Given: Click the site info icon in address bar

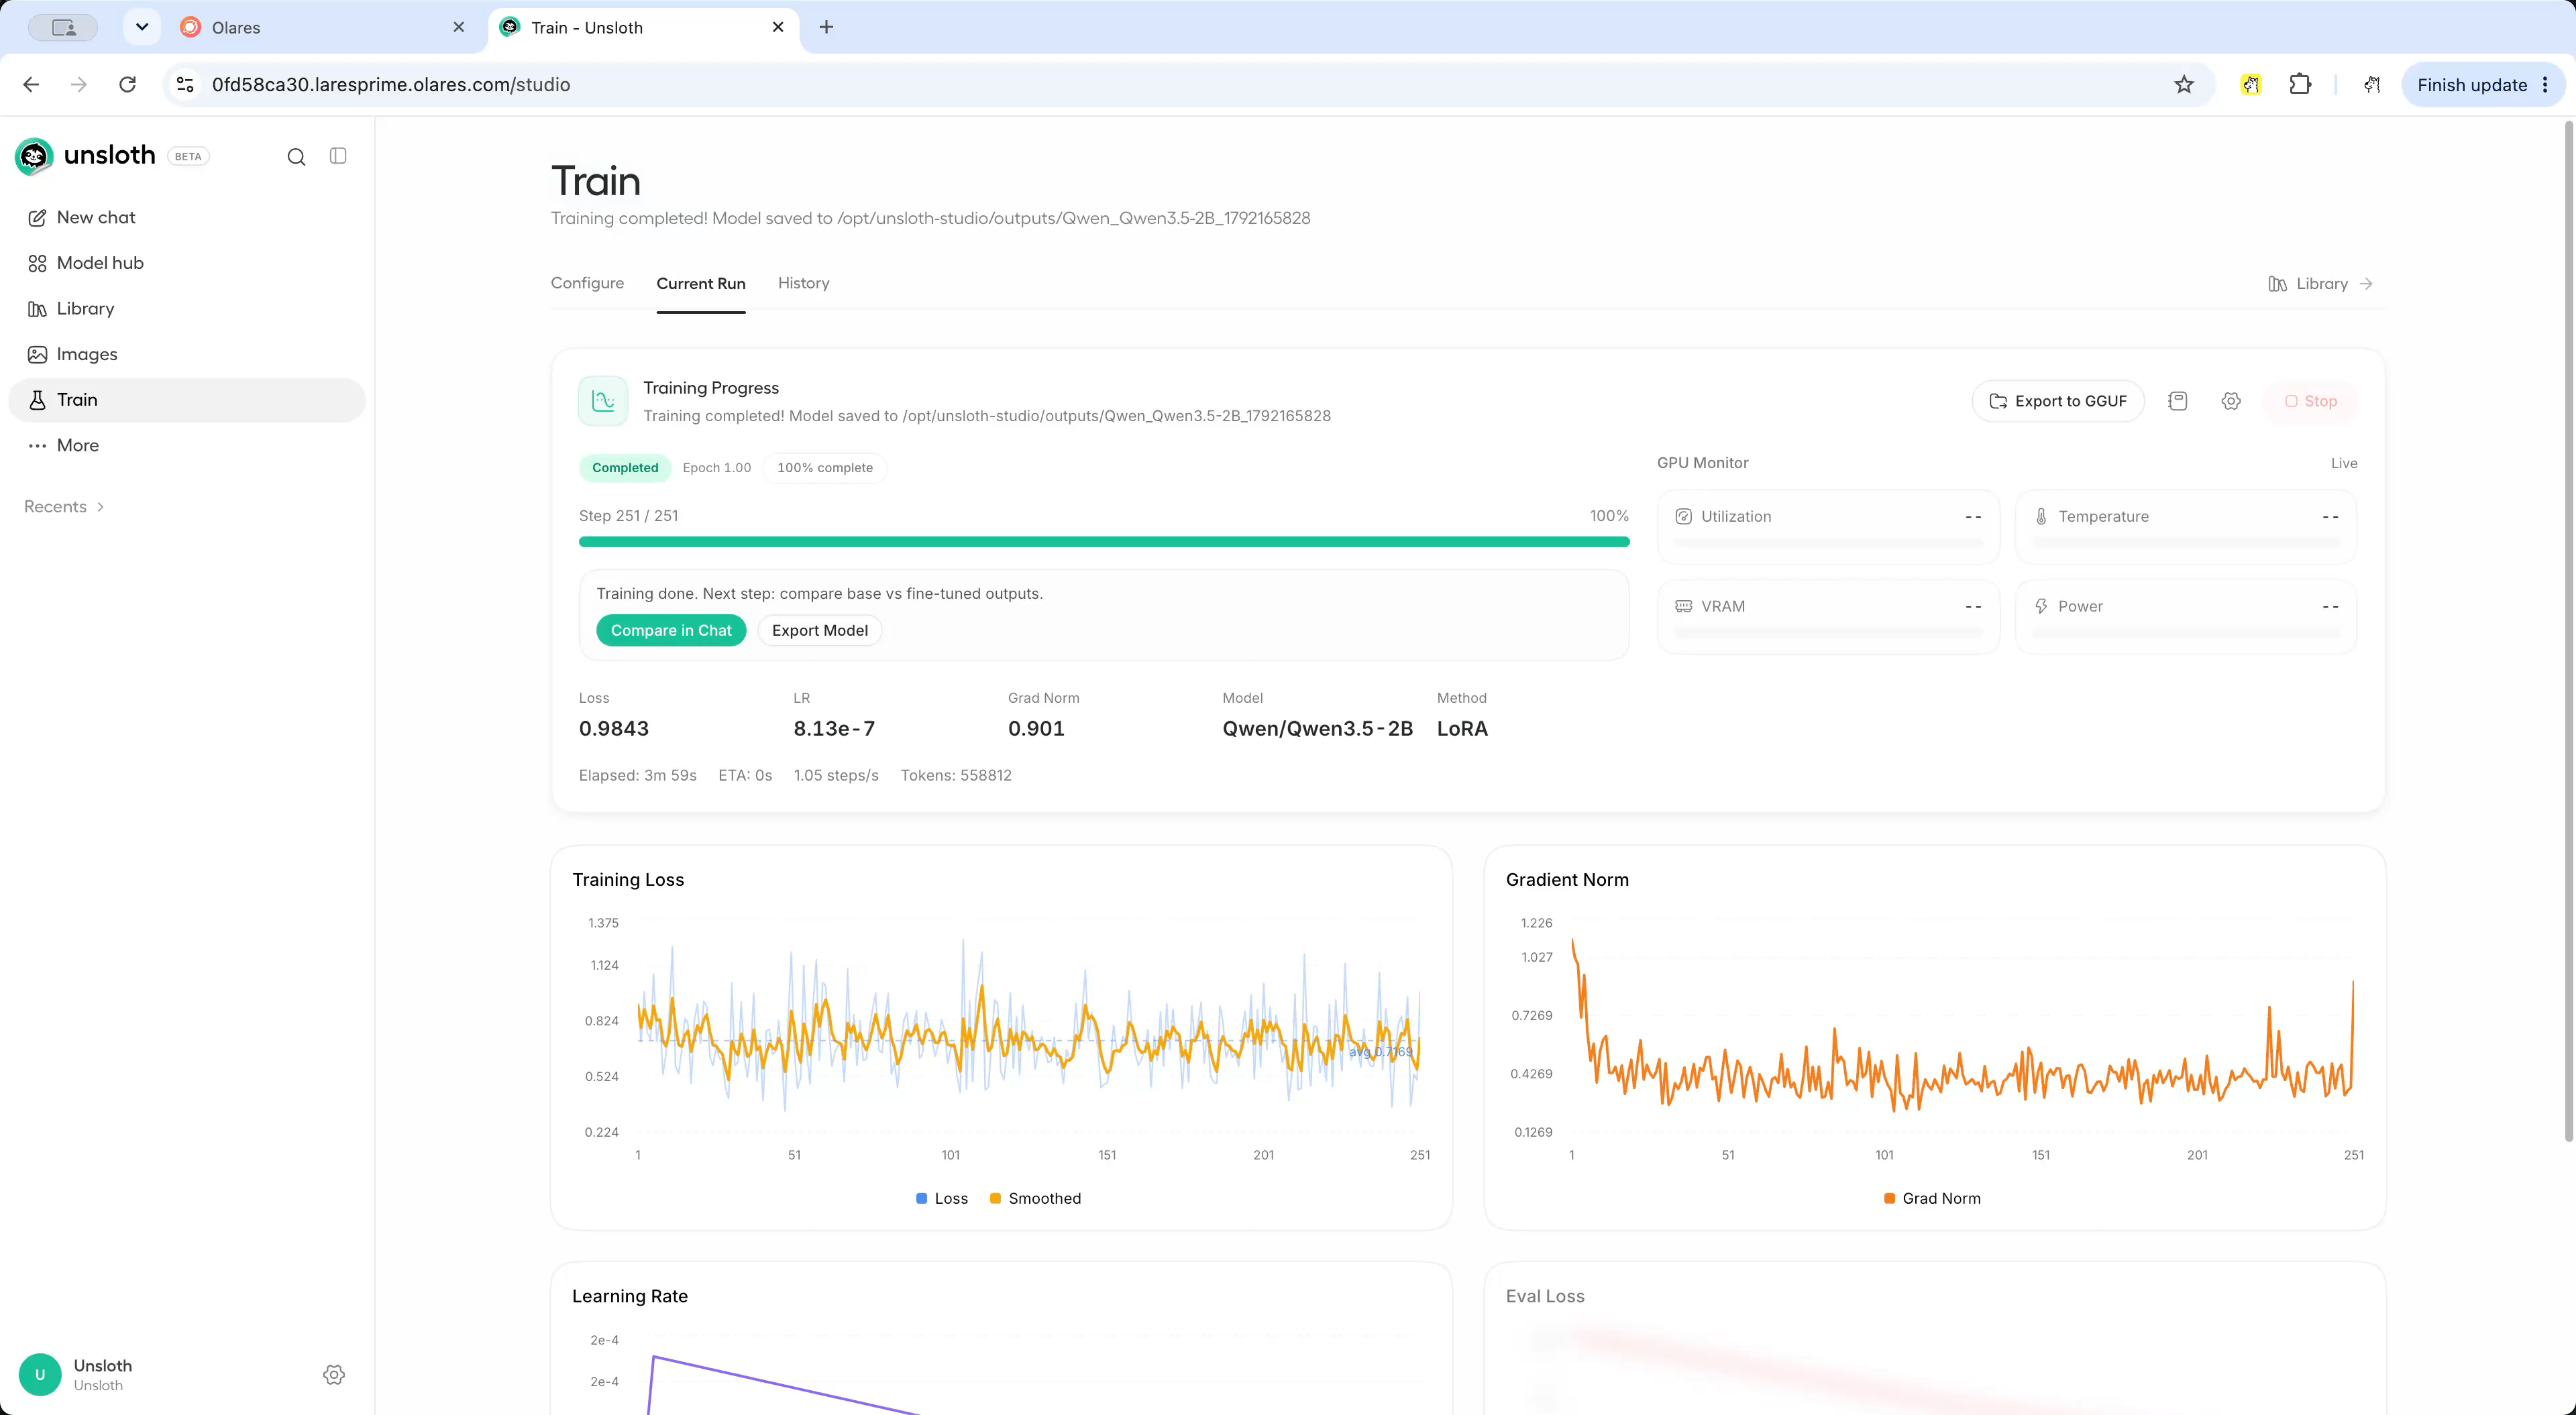Looking at the screenshot, I should click(185, 85).
